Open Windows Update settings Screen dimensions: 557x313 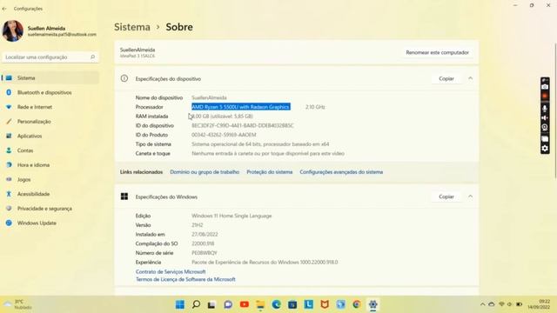click(50, 223)
